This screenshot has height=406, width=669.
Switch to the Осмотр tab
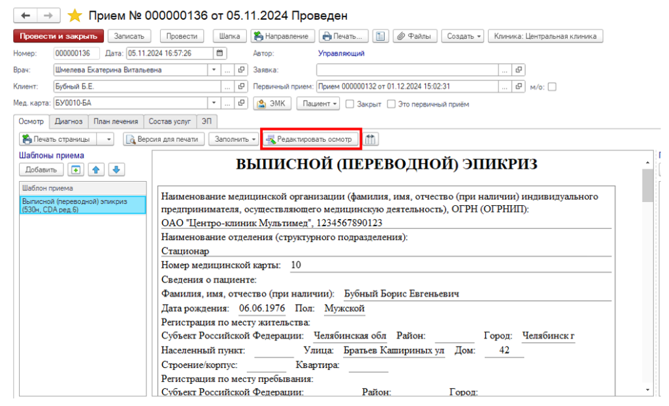(31, 121)
